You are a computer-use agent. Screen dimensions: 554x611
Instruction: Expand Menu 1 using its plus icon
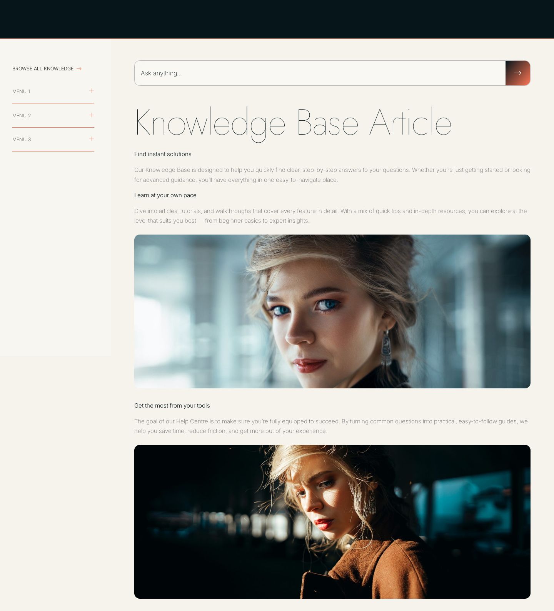click(92, 91)
